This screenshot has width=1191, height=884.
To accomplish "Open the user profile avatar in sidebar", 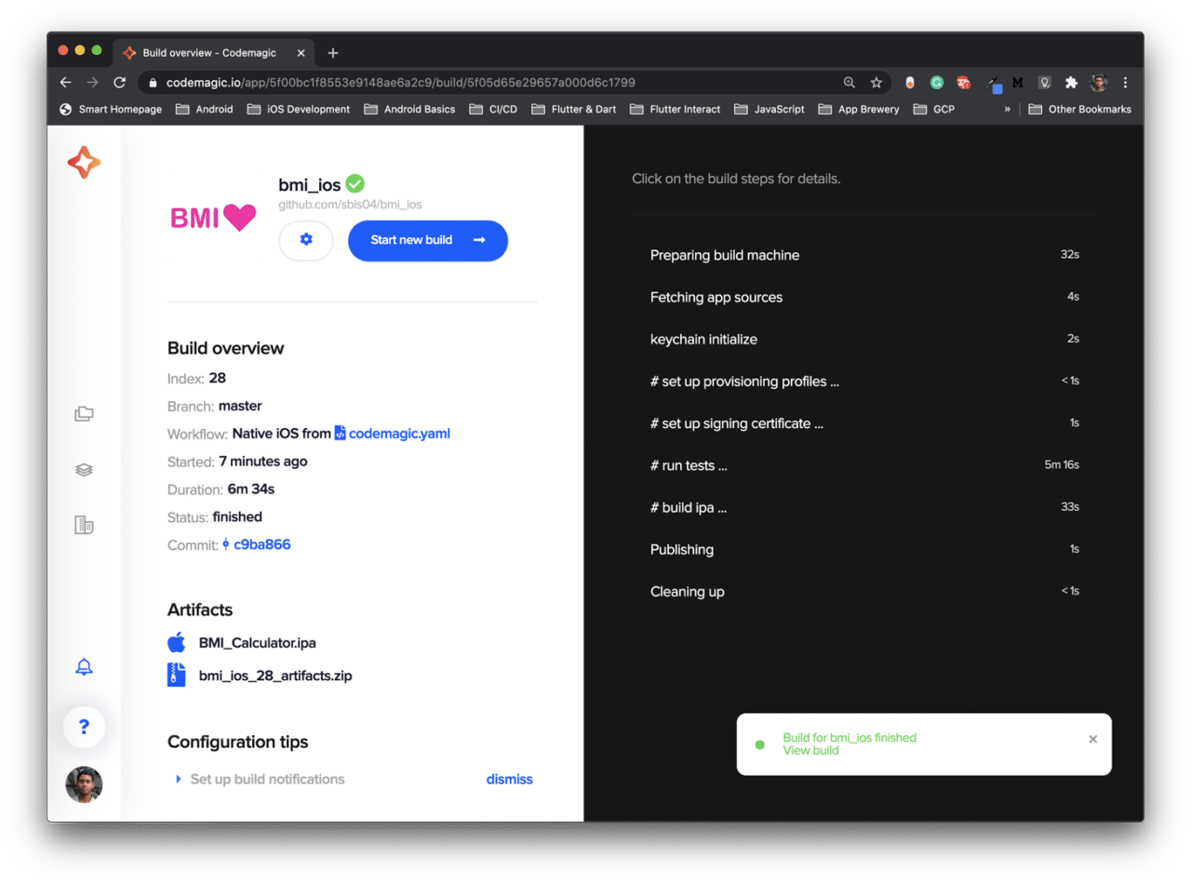I will pyautogui.click(x=84, y=784).
